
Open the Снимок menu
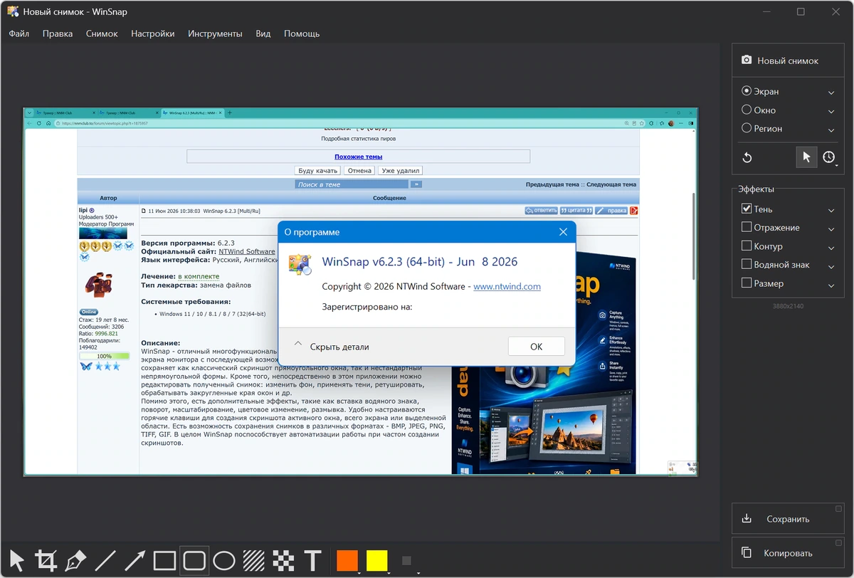(x=102, y=33)
